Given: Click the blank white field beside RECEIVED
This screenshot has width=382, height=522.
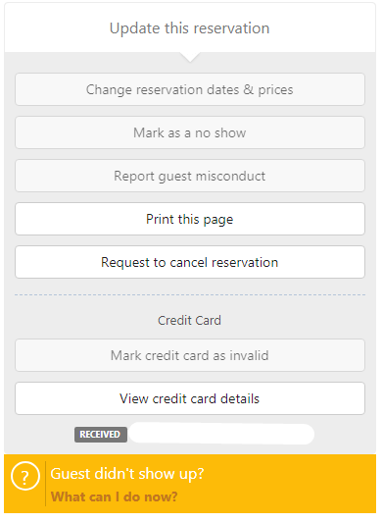Looking at the screenshot, I should click(221, 434).
